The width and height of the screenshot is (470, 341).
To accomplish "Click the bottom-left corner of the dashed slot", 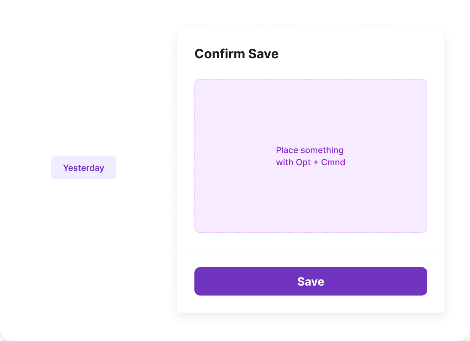I will coord(196,231).
